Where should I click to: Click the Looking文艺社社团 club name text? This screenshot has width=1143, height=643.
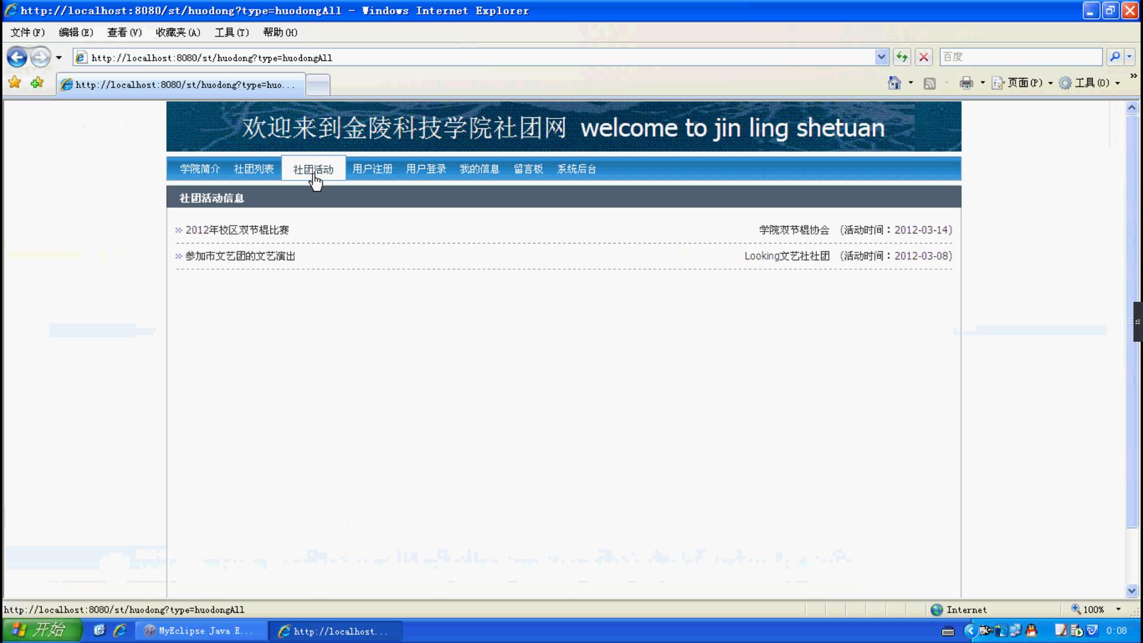787,256
